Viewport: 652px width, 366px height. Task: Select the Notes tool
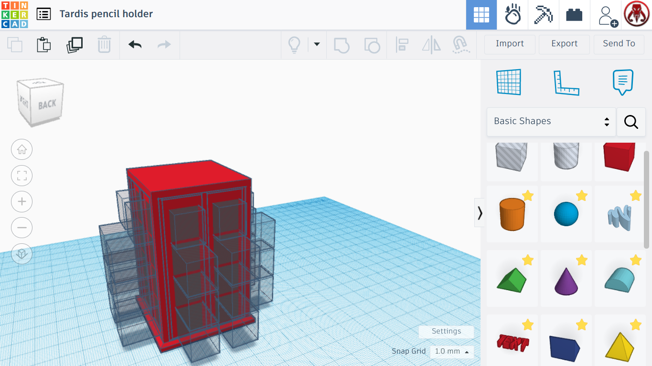(x=623, y=82)
